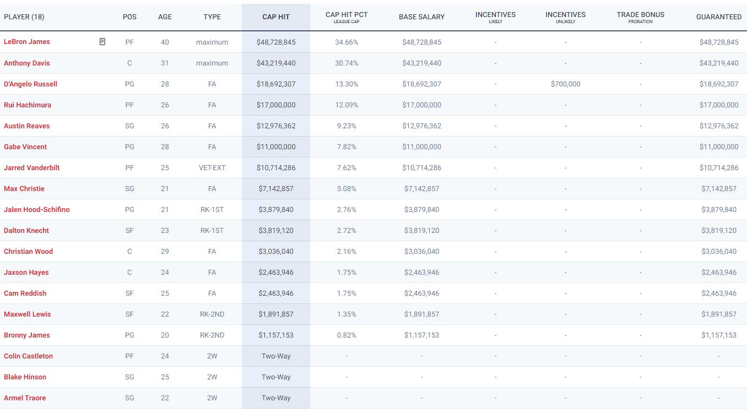Open Rui Hachimura's profile

pyautogui.click(x=28, y=105)
